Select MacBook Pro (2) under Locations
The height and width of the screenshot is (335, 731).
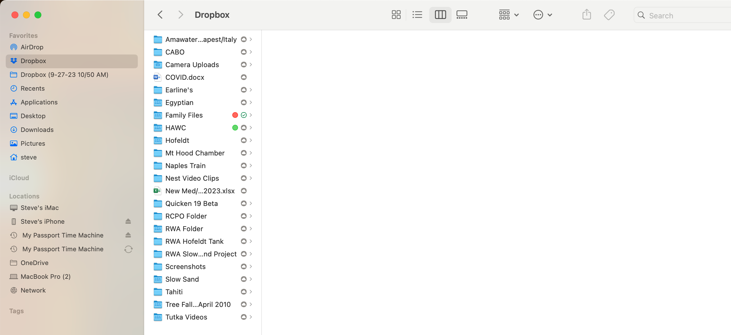click(72, 276)
